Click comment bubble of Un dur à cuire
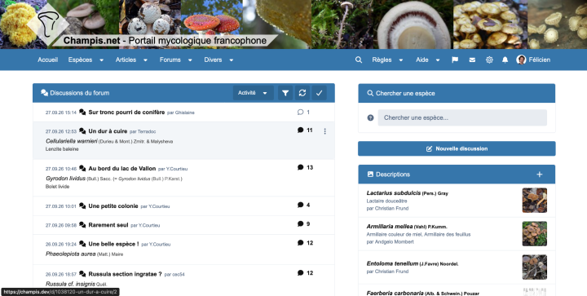The width and height of the screenshot is (587, 296). 300,130
